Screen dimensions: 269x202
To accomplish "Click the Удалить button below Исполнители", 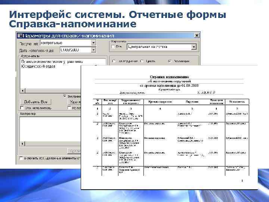I will [74, 102].
